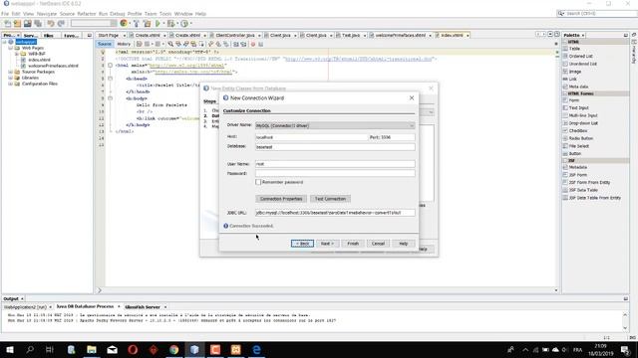This screenshot has height=358, width=638.
Task: Pick the JSF Data Table From Entity component
Action: (594, 198)
